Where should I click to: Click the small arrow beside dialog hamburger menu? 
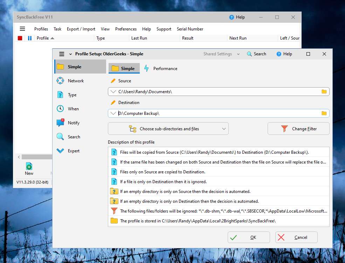(70, 54)
